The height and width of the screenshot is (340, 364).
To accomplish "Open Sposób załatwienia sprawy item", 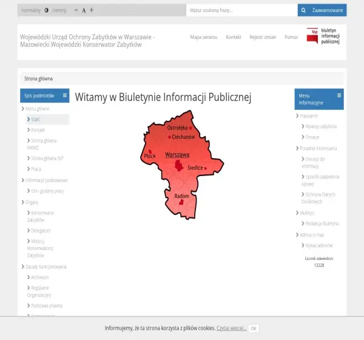I will click(320, 180).
